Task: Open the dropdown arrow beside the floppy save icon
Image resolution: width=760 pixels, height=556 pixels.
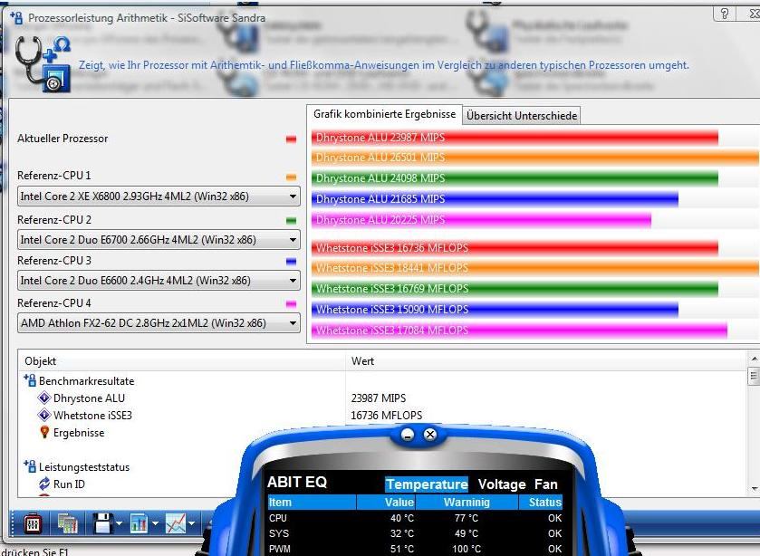Action: (120, 523)
